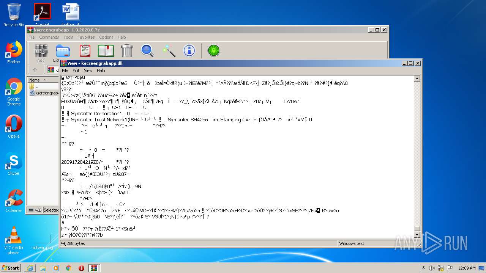Click the volume speaker tray icon

tap(432, 268)
